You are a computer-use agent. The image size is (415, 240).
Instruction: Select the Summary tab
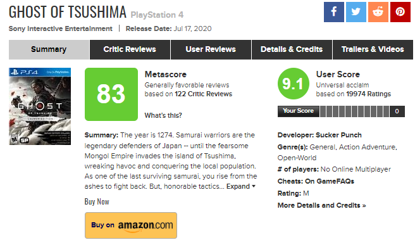click(49, 49)
